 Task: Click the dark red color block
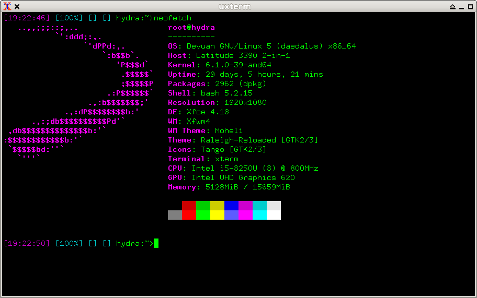(x=189, y=206)
